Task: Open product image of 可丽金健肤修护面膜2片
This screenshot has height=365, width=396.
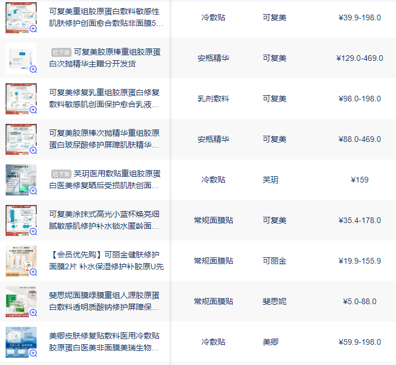Action: click(x=21, y=261)
